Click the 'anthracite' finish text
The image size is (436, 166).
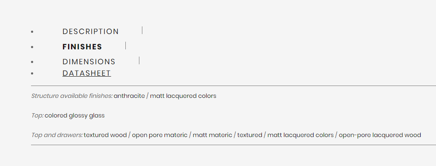click(x=129, y=96)
